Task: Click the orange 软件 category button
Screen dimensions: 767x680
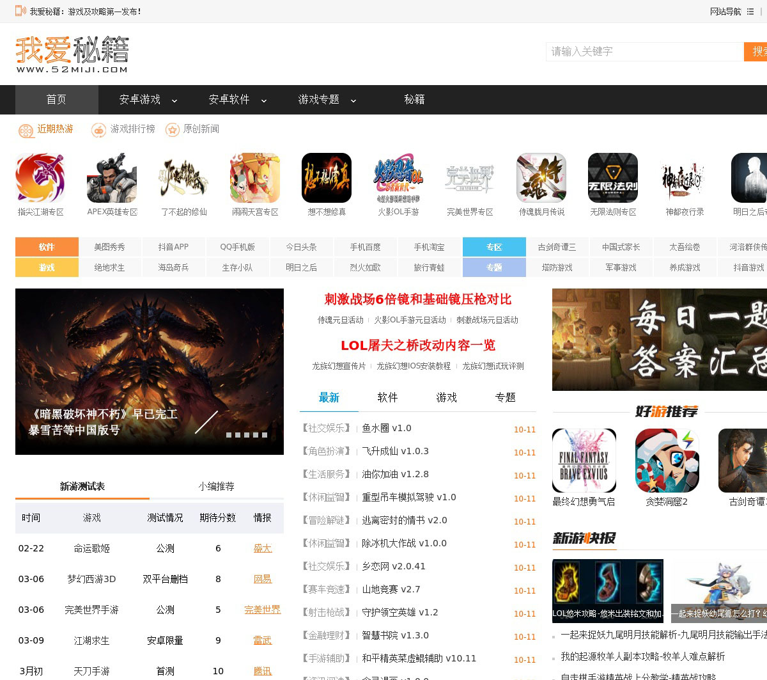Action: [x=47, y=247]
